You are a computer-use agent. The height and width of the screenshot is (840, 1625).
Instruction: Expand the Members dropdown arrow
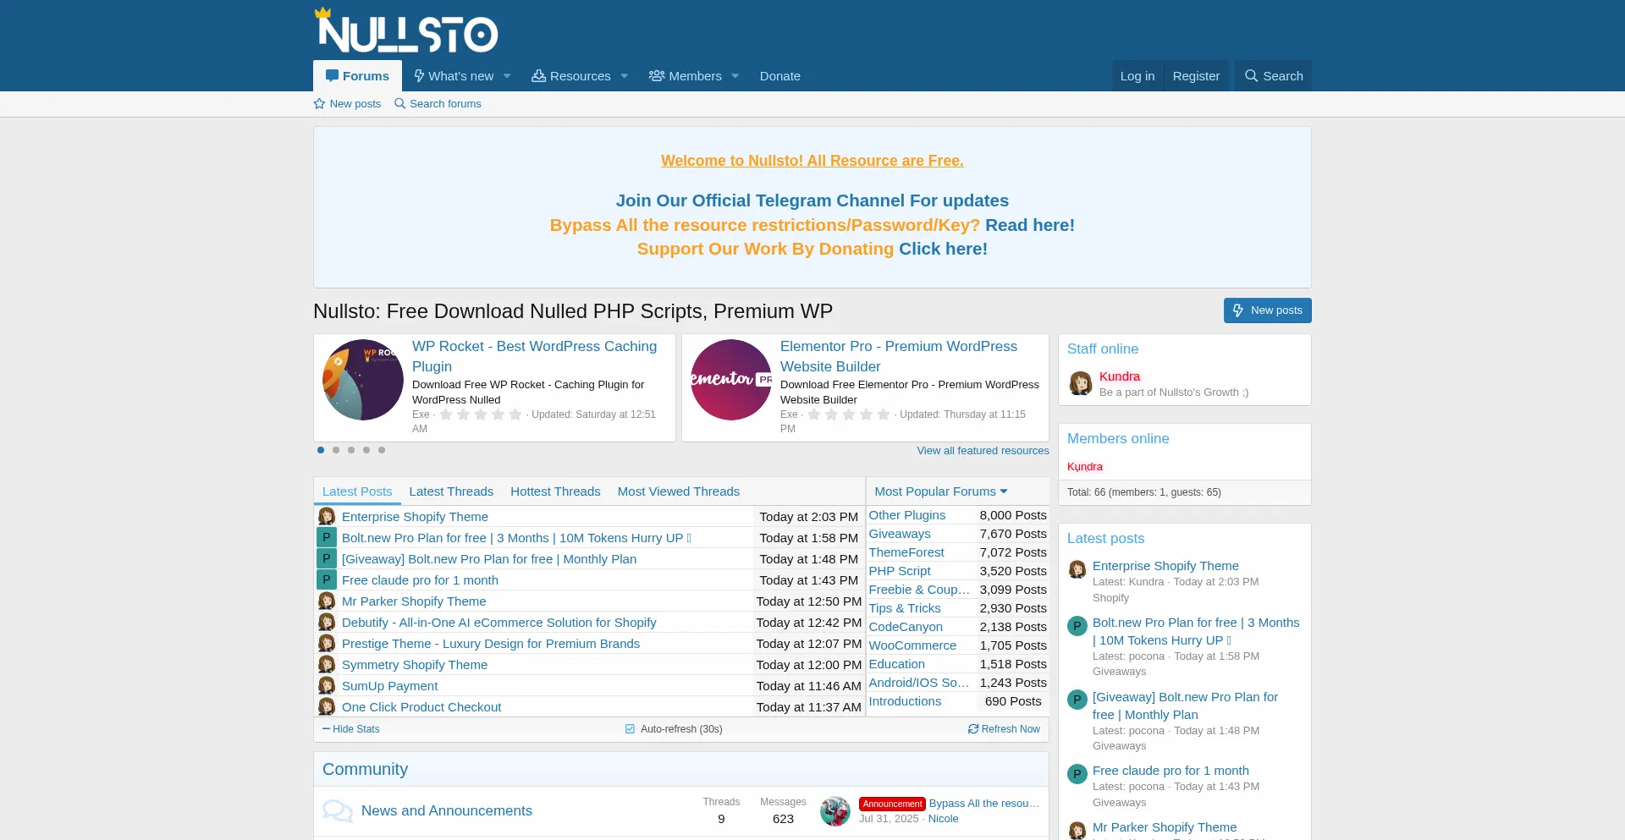click(x=735, y=76)
